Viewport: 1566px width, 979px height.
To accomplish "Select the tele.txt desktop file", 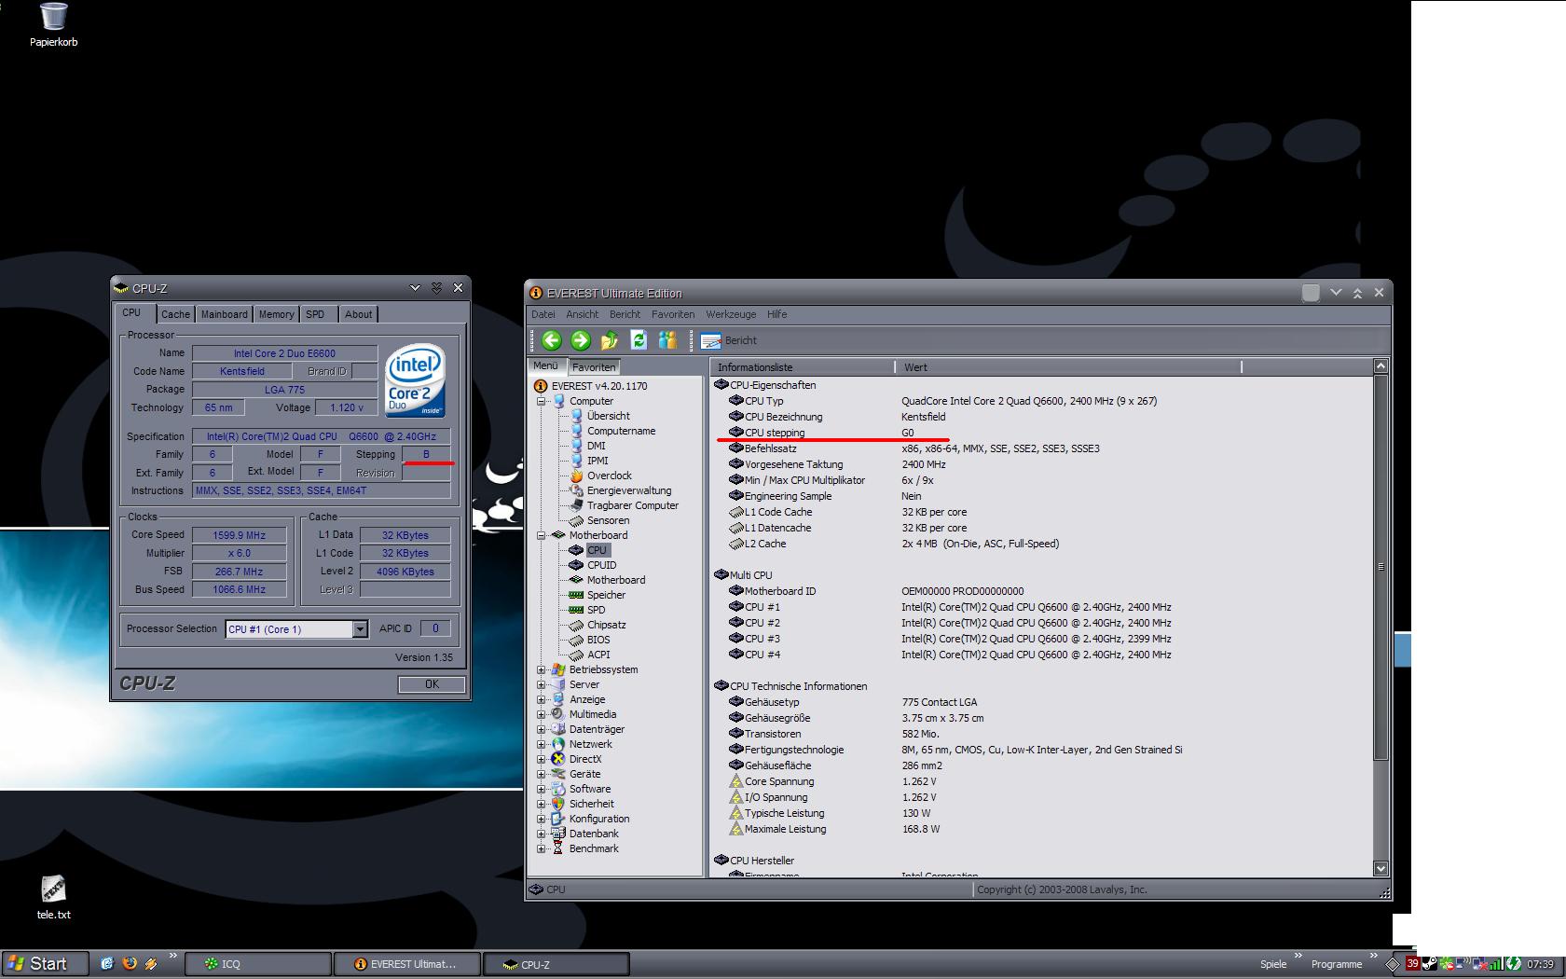I will 53,897.
